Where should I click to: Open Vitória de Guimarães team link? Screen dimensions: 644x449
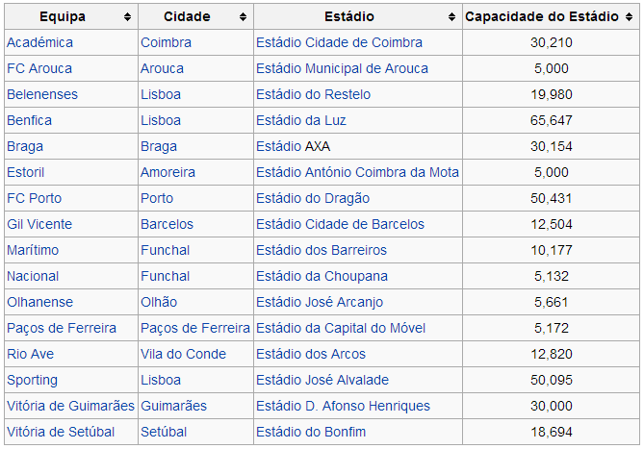tap(70, 406)
